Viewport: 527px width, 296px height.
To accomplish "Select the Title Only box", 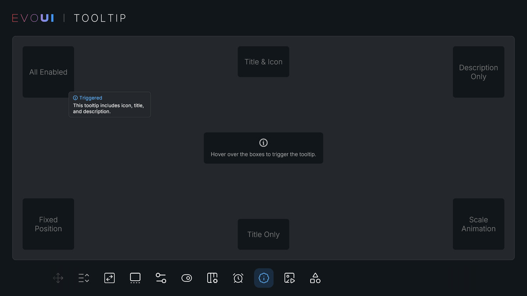I will 263,234.
